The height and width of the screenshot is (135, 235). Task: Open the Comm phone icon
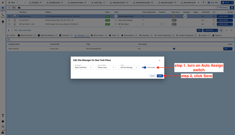pos(3,15)
